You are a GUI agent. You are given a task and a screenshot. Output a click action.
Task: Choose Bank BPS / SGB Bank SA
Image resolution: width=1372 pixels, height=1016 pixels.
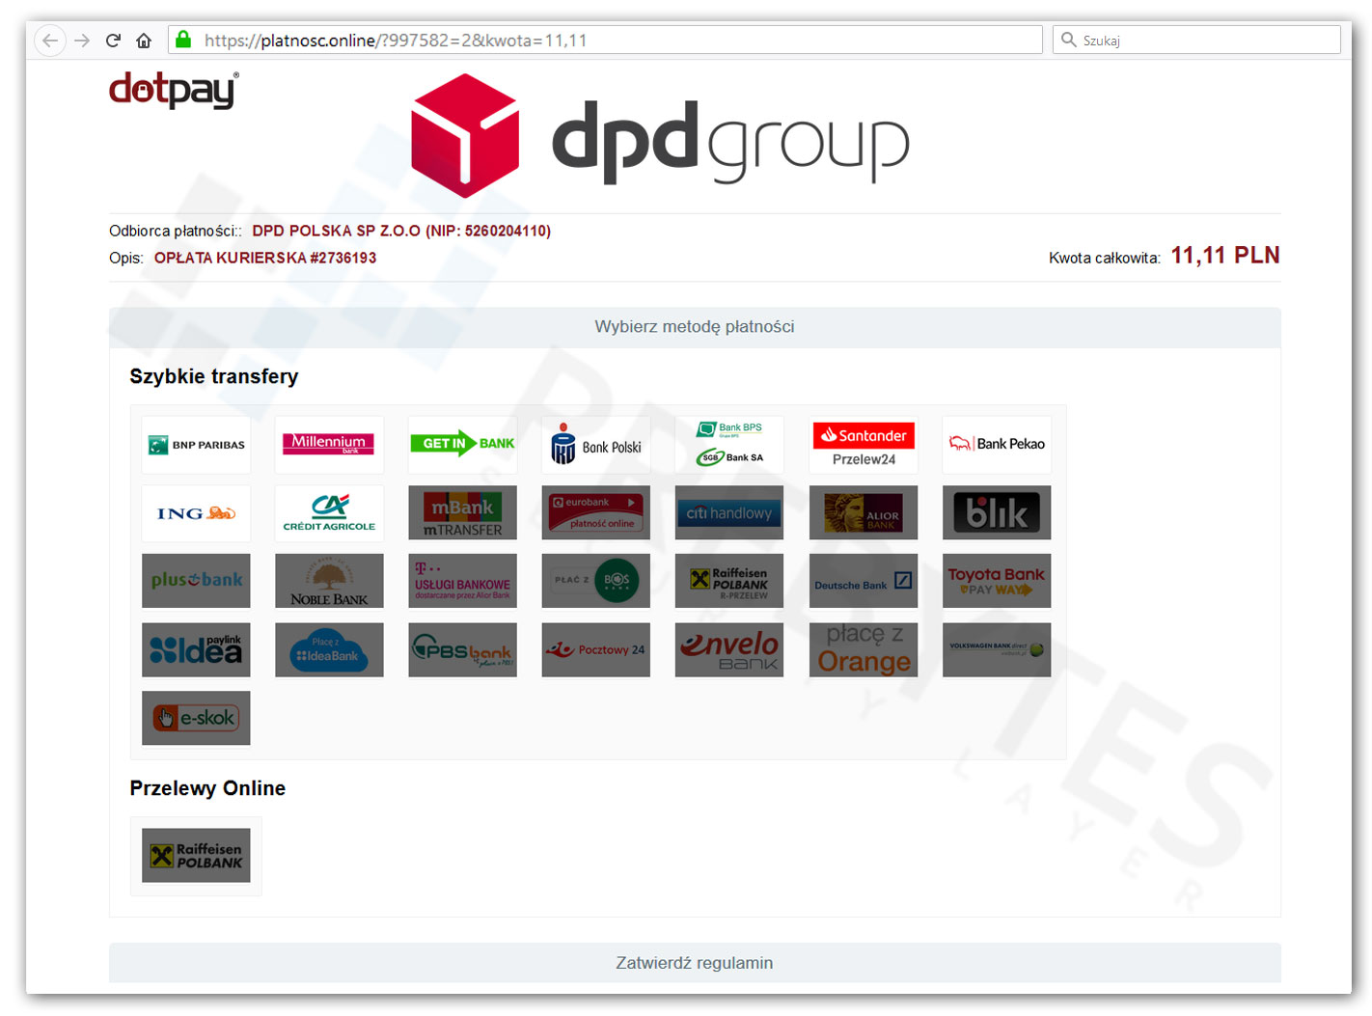tap(728, 445)
